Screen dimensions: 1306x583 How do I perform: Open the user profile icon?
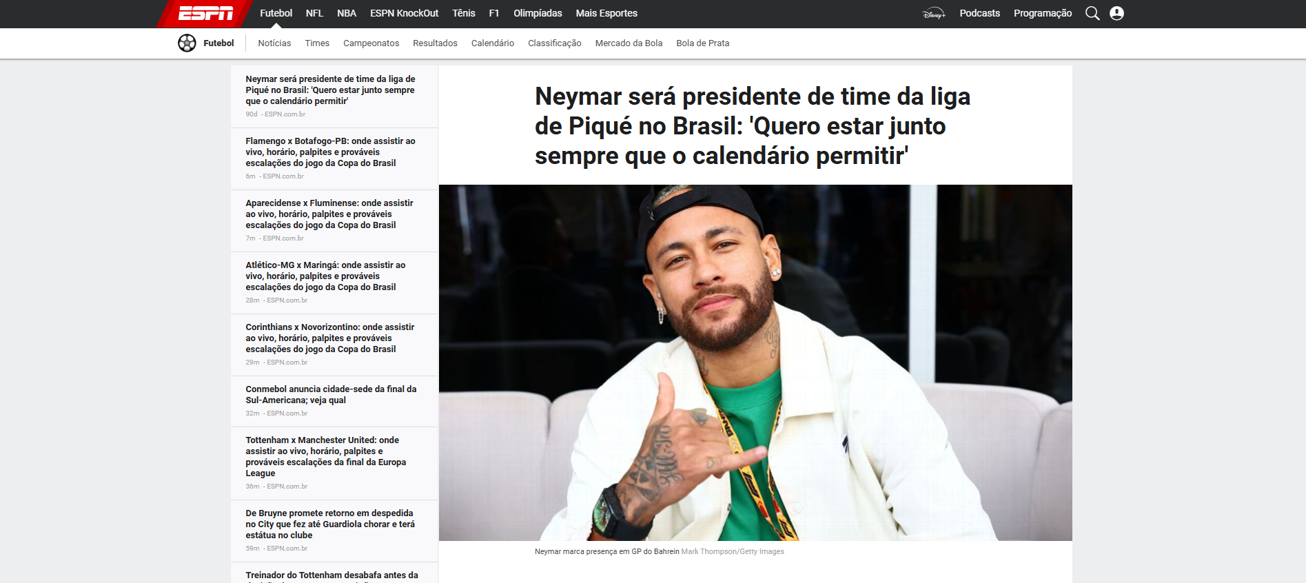1117,13
